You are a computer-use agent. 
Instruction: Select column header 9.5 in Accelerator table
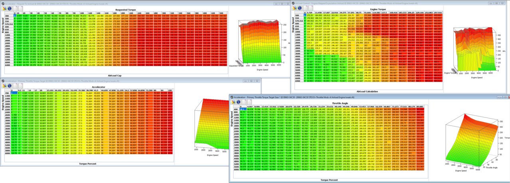[19, 90]
